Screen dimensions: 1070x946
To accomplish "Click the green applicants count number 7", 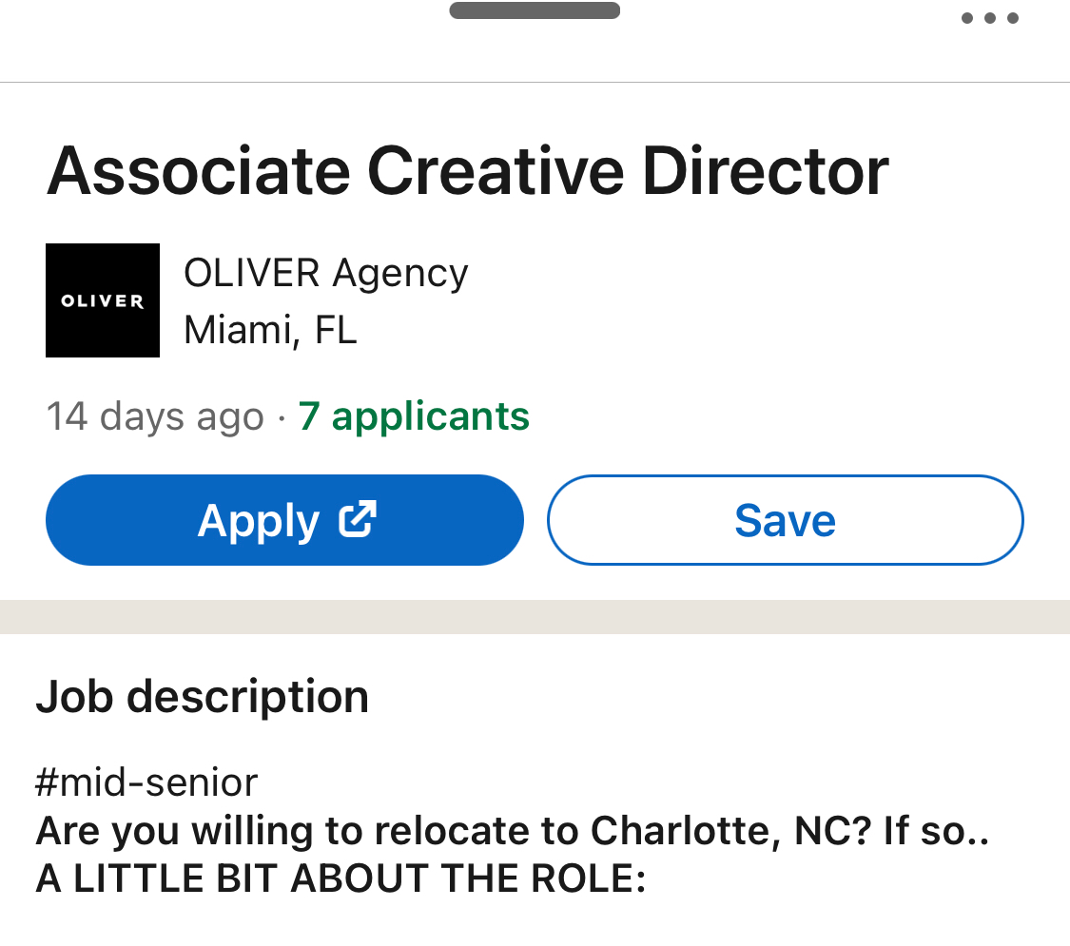I will [309, 416].
